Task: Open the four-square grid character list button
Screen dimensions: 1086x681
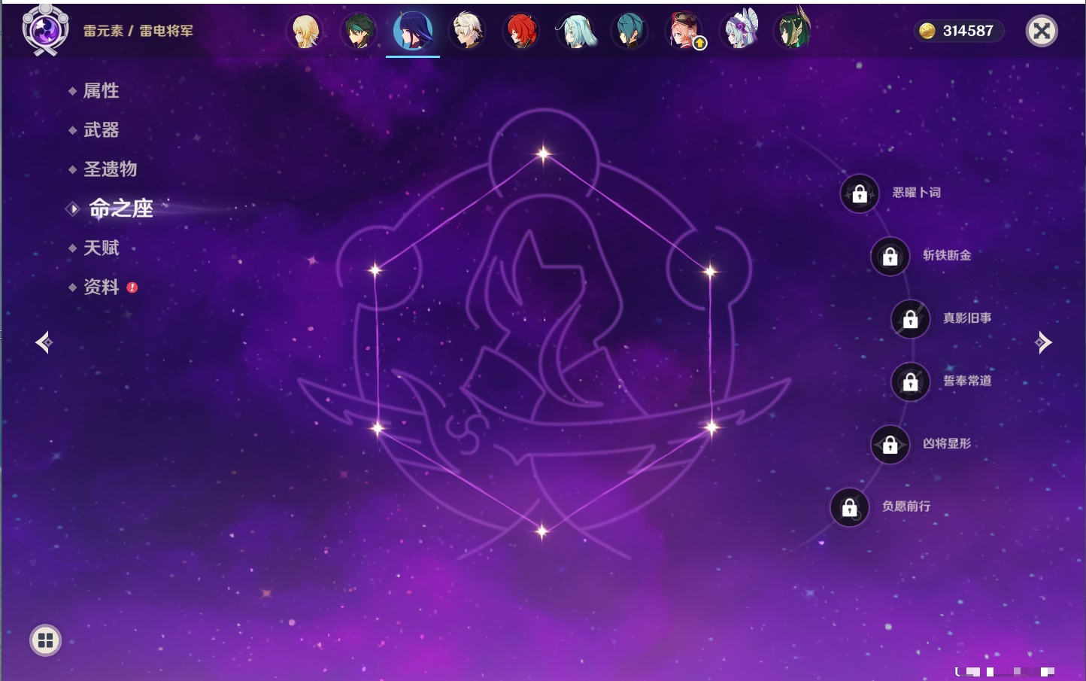Action: pyautogui.click(x=45, y=640)
